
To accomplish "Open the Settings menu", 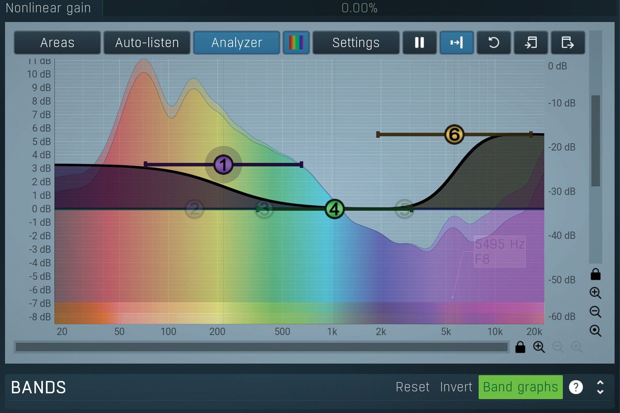I will pyautogui.click(x=355, y=43).
